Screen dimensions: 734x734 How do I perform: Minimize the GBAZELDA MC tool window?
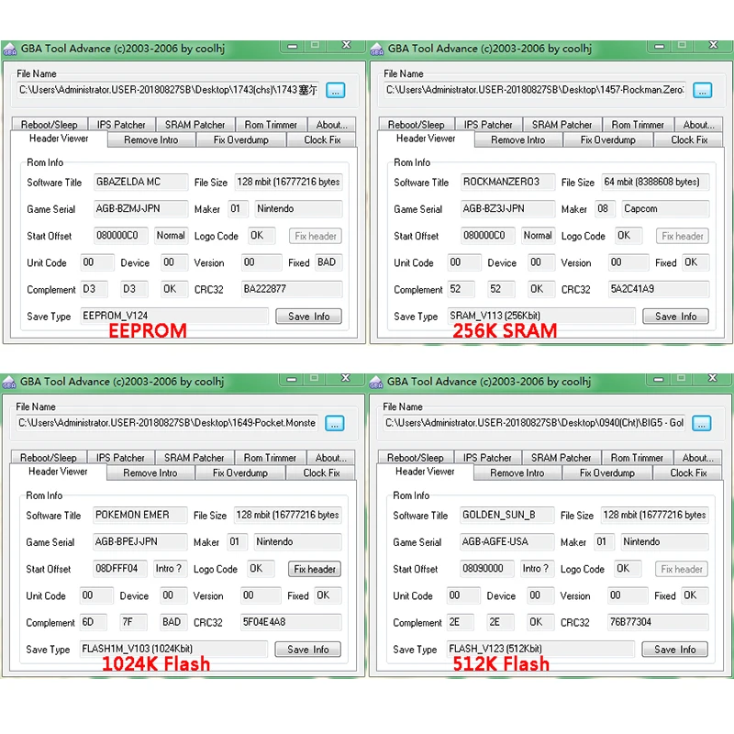(x=292, y=47)
